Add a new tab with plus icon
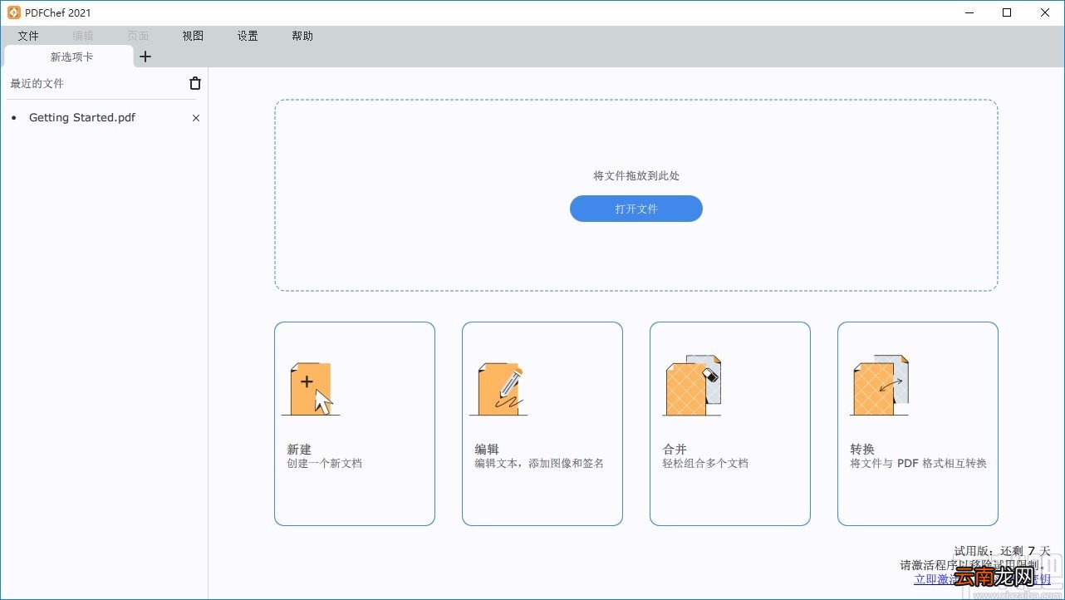The width and height of the screenshot is (1065, 600). pyautogui.click(x=145, y=57)
